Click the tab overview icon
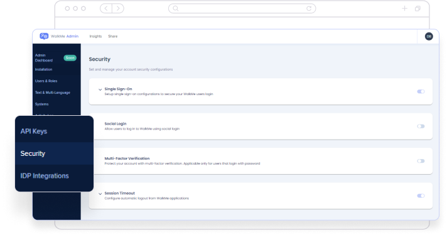 [x=417, y=9]
